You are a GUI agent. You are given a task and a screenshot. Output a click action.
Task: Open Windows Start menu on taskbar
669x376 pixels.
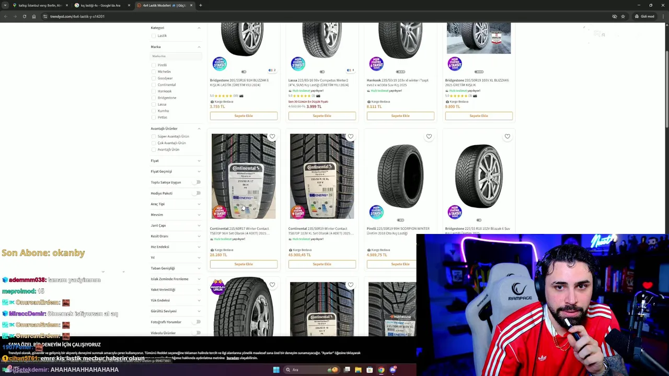(x=276, y=370)
